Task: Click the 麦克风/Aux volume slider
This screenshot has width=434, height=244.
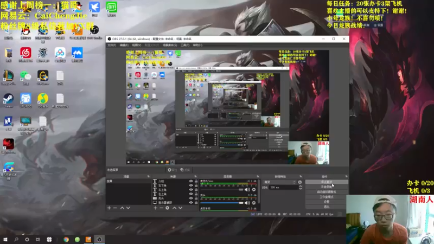Action: (x=222, y=189)
